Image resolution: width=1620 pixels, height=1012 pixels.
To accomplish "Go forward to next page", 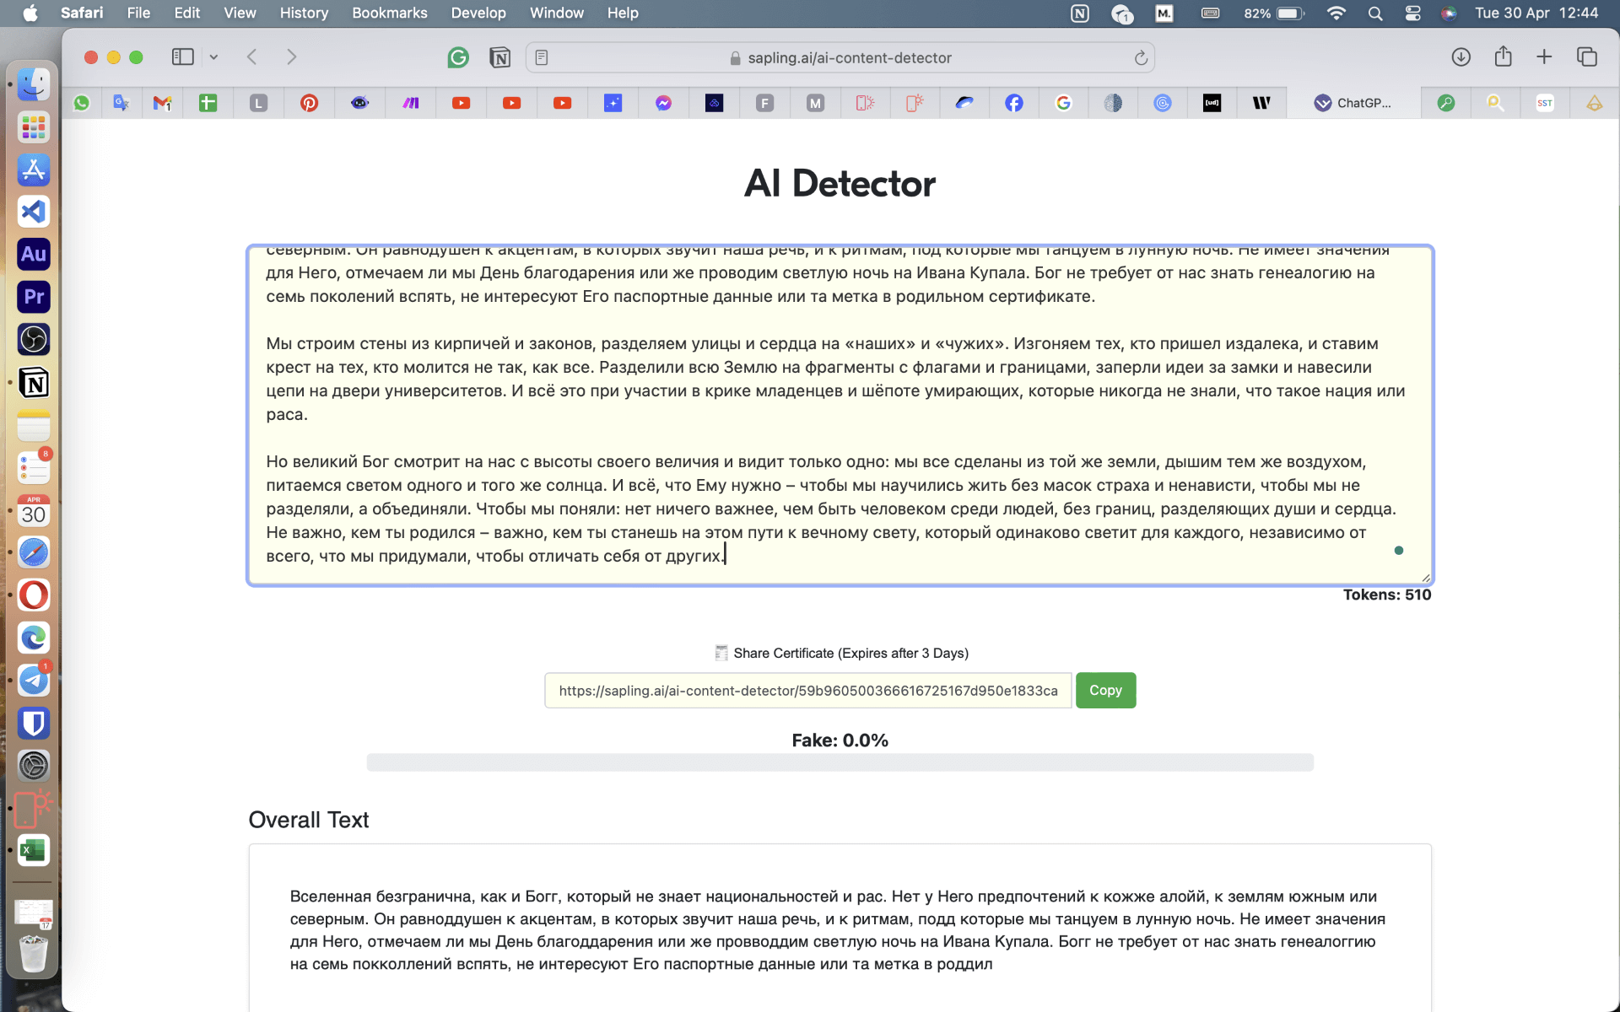I will (x=291, y=57).
